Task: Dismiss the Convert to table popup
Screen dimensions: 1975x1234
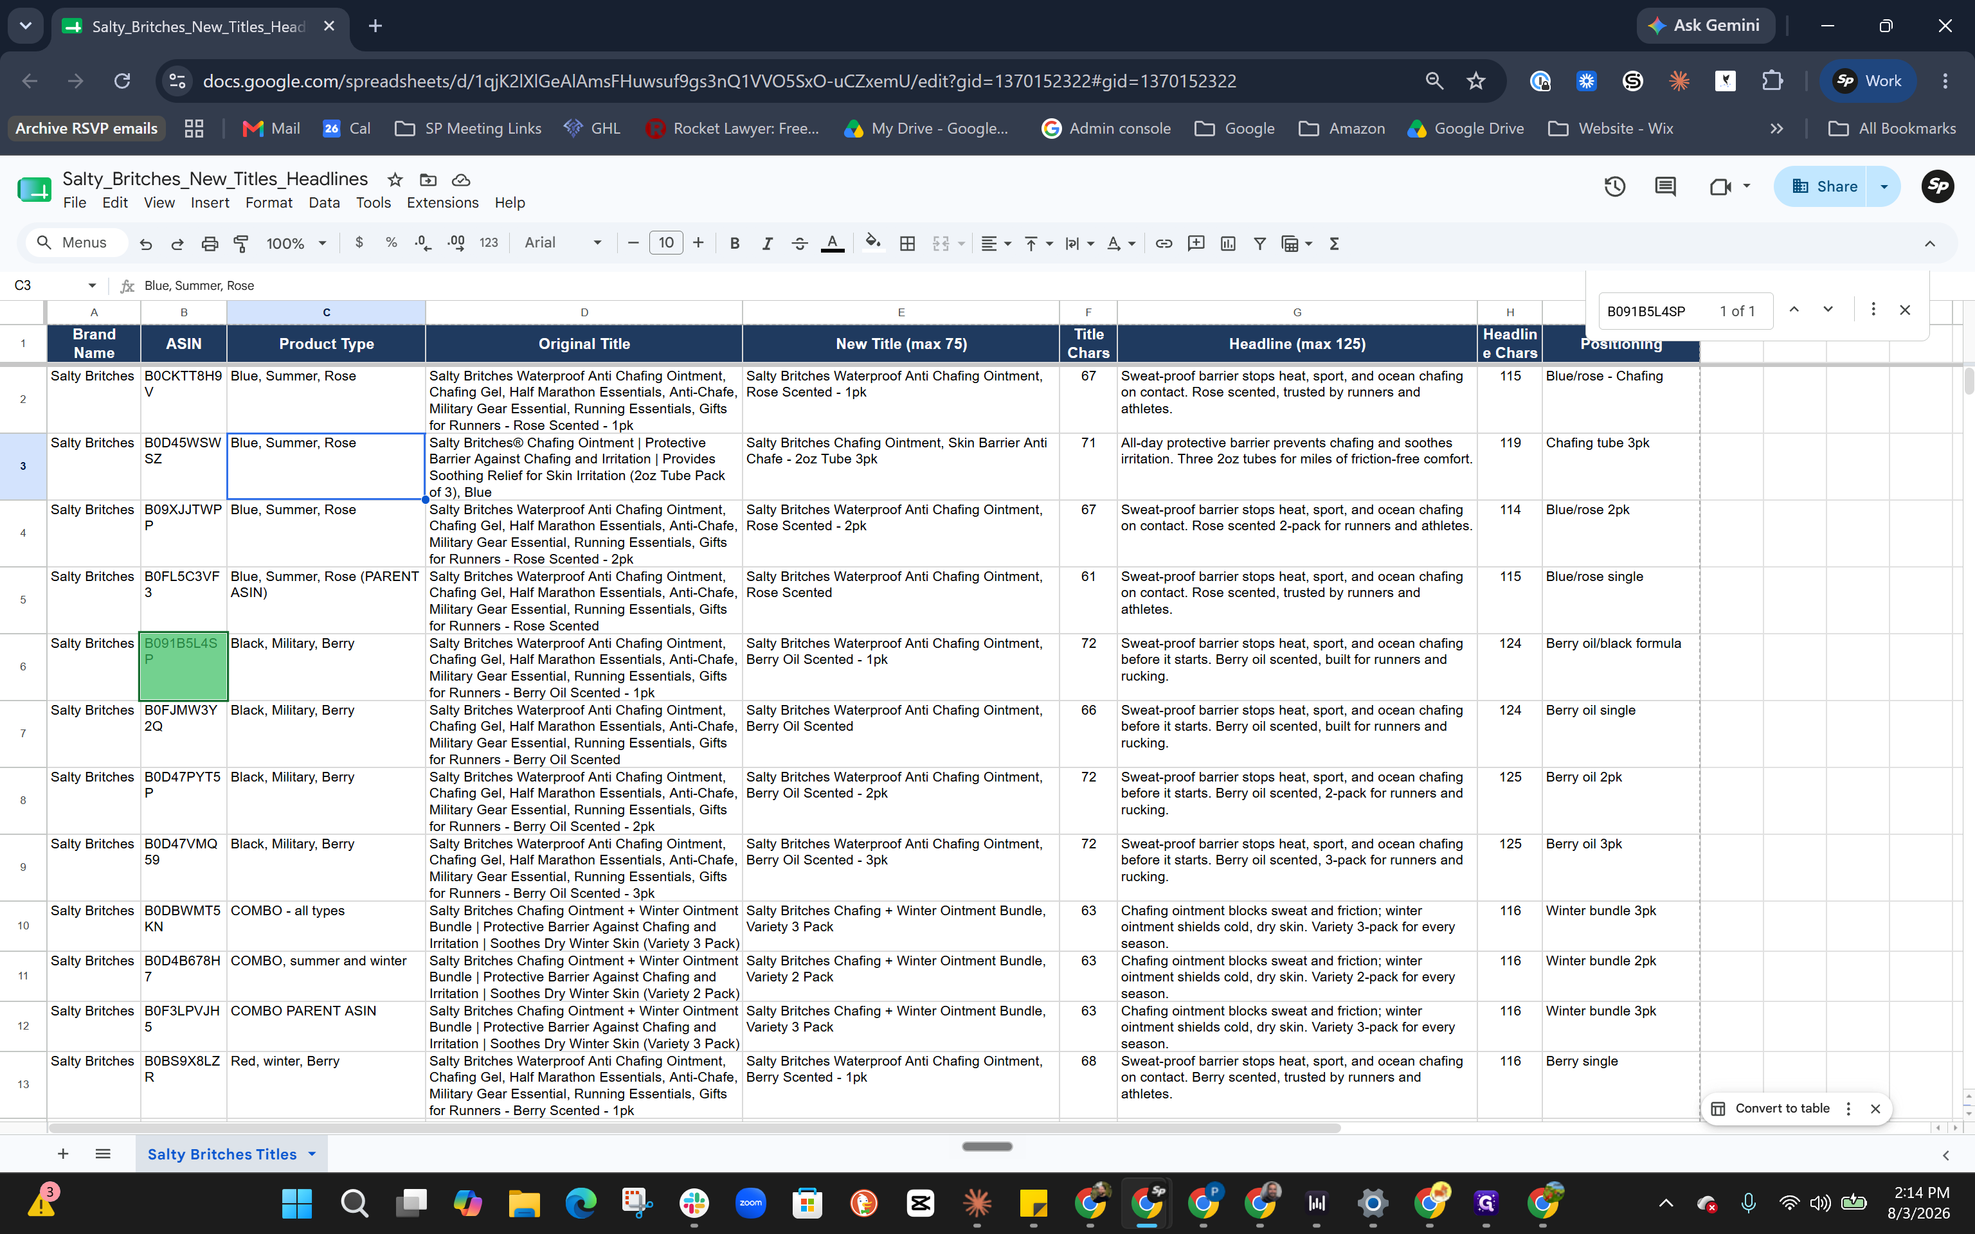Action: [x=1875, y=1108]
